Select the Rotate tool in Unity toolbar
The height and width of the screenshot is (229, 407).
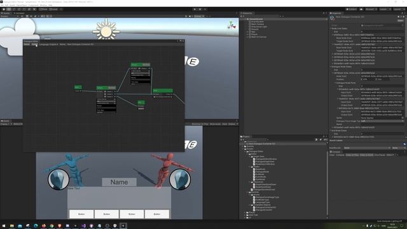(x=14, y=9)
